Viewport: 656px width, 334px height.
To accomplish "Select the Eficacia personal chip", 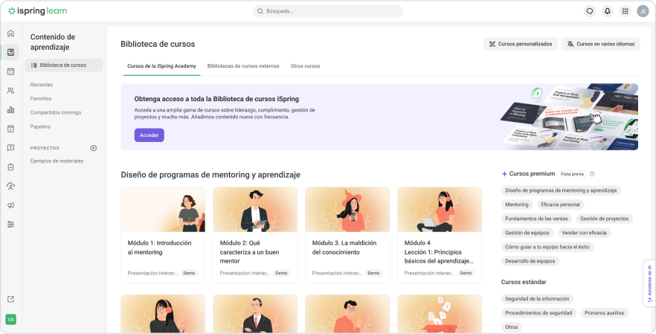I will [560, 205].
